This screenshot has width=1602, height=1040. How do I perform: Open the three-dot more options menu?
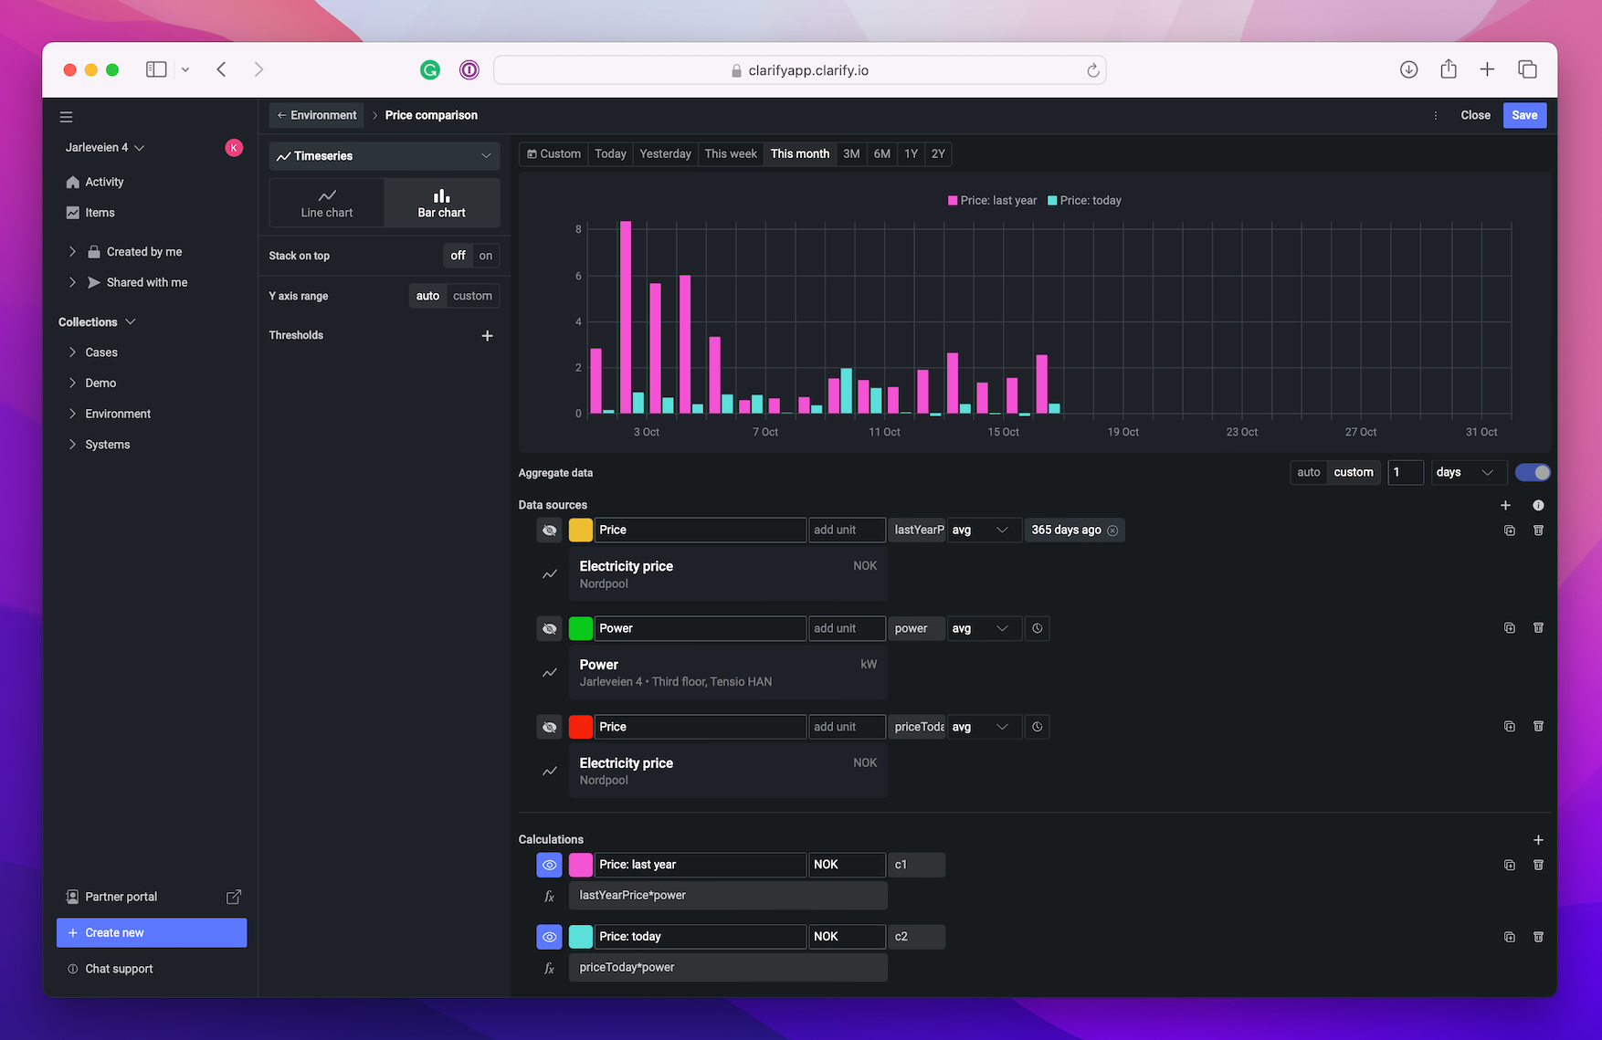(1436, 115)
